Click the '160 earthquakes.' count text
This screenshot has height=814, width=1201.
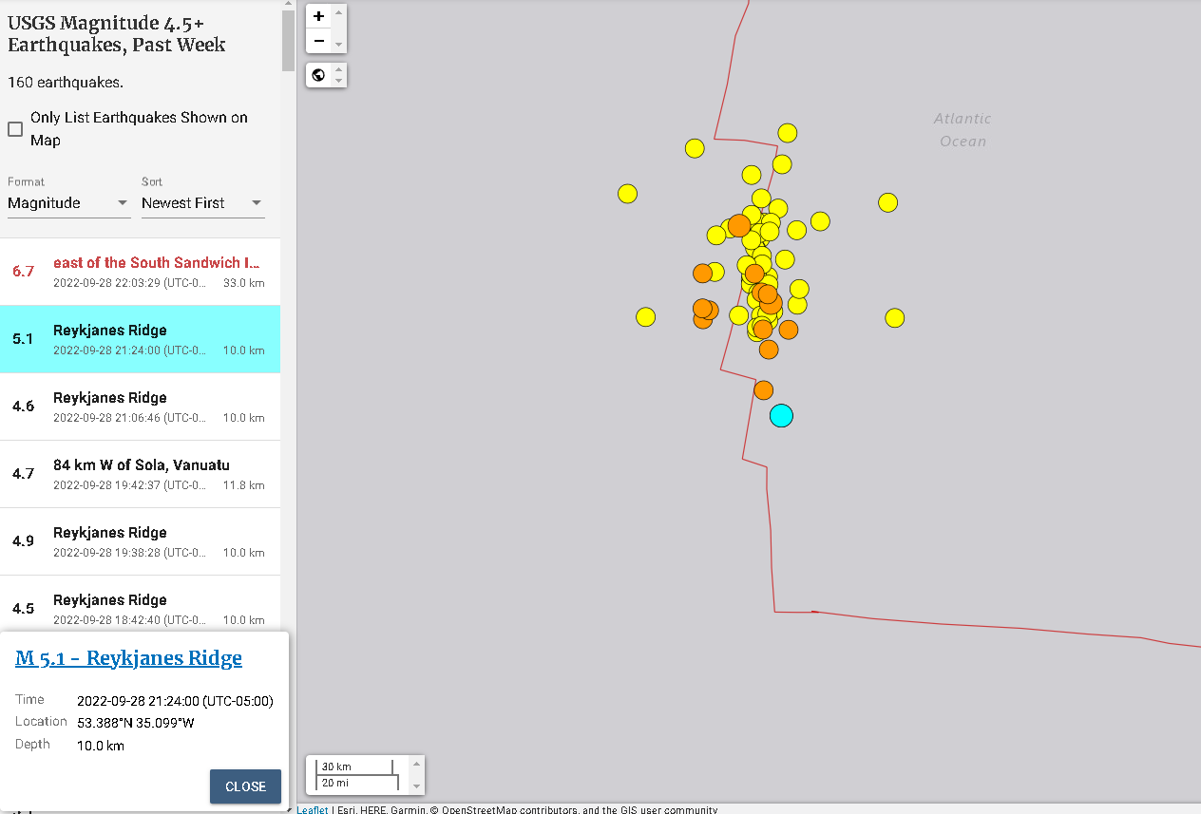point(66,83)
